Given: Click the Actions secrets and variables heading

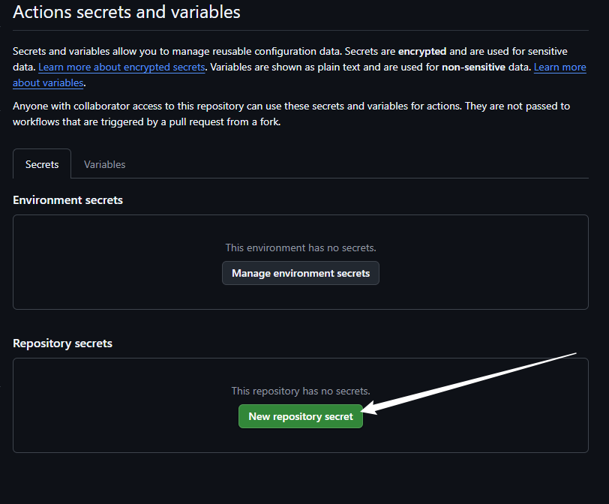Looking at the screenshot, I should [127, 12].
